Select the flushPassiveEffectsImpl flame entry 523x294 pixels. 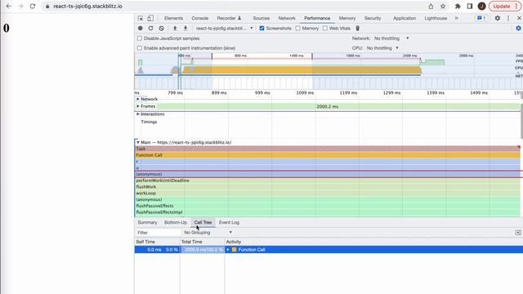tap(328, 212)
